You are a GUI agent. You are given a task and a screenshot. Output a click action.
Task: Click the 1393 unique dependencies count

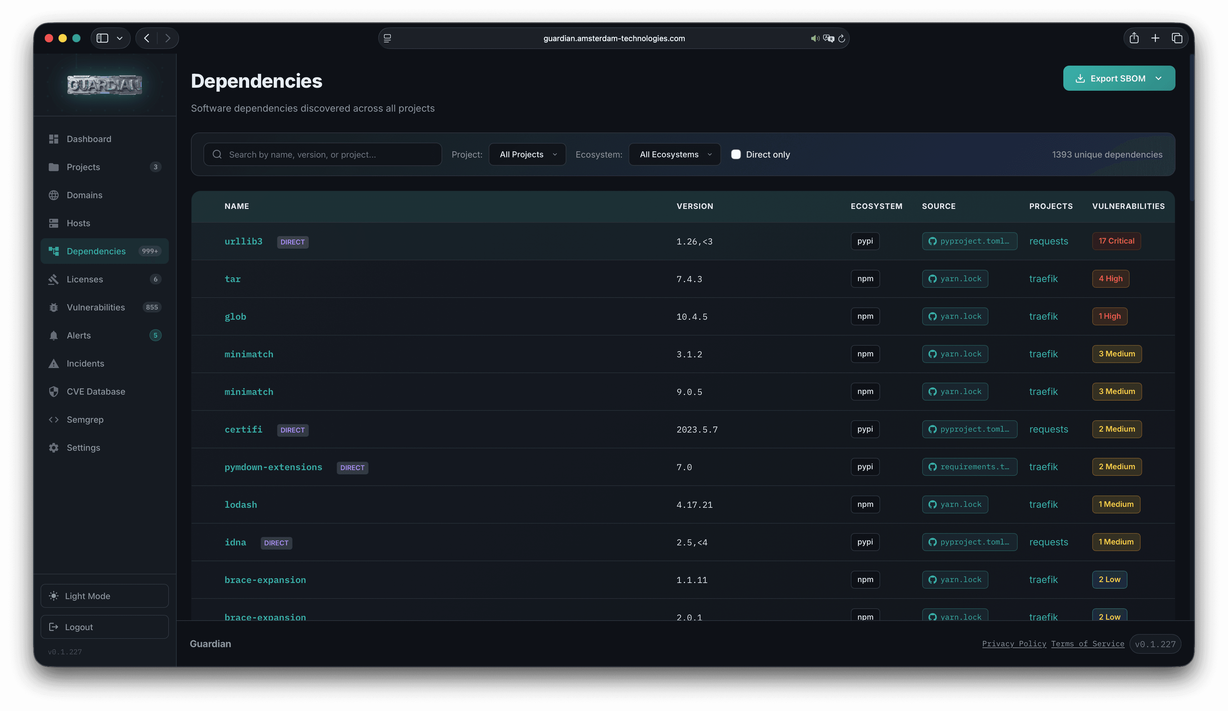tap(1107, 154)
